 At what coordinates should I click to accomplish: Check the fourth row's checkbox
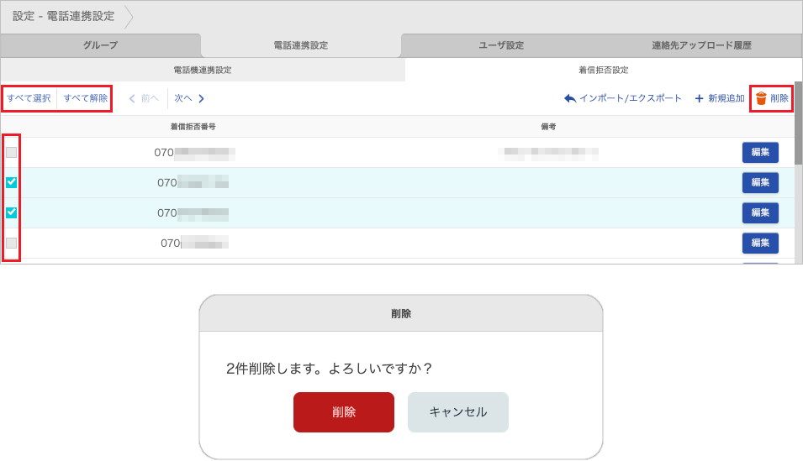click(11, 243)
